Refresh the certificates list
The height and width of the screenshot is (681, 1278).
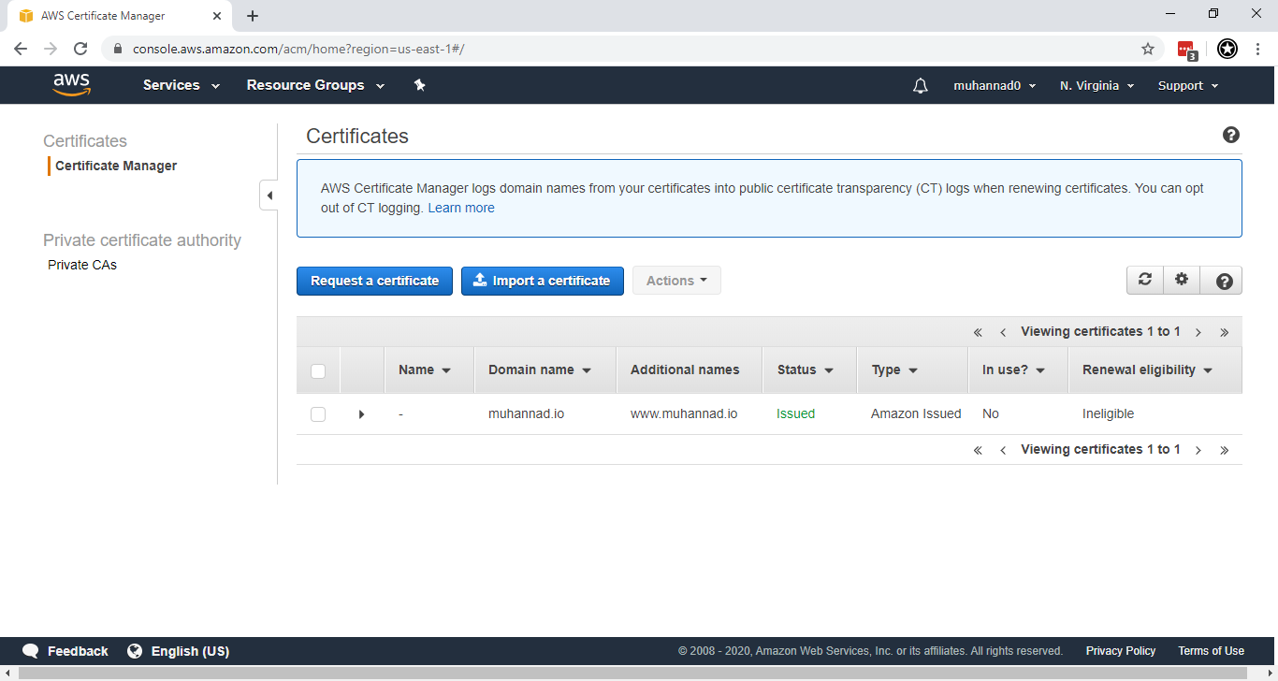coord(1145,279)
